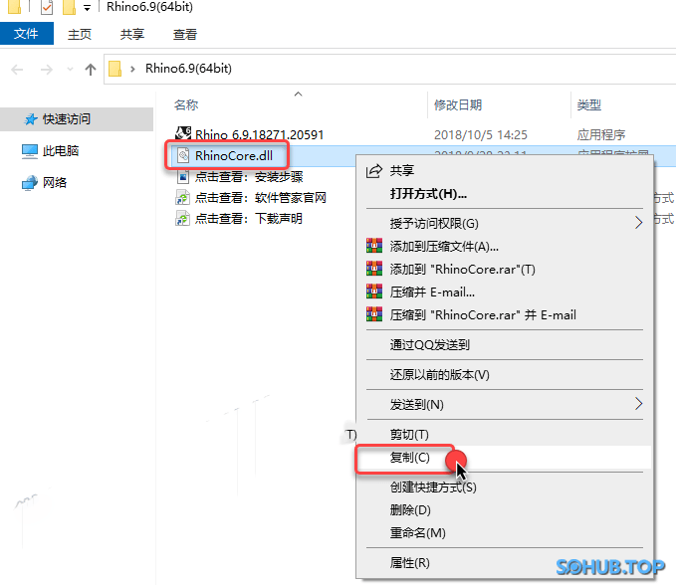The height and width of the screenshot is (585, 676).
Task: Expand the address bar path chevron
Action: pos(132,69)
